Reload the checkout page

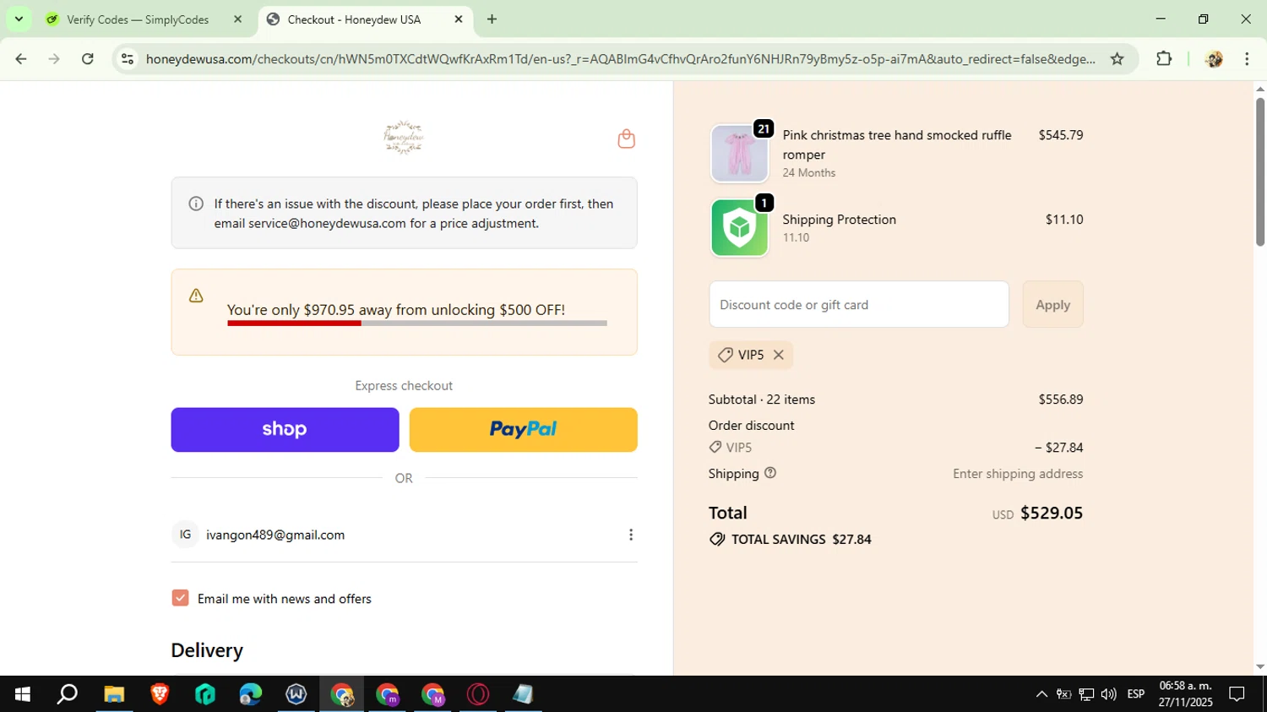pos(87,59)
